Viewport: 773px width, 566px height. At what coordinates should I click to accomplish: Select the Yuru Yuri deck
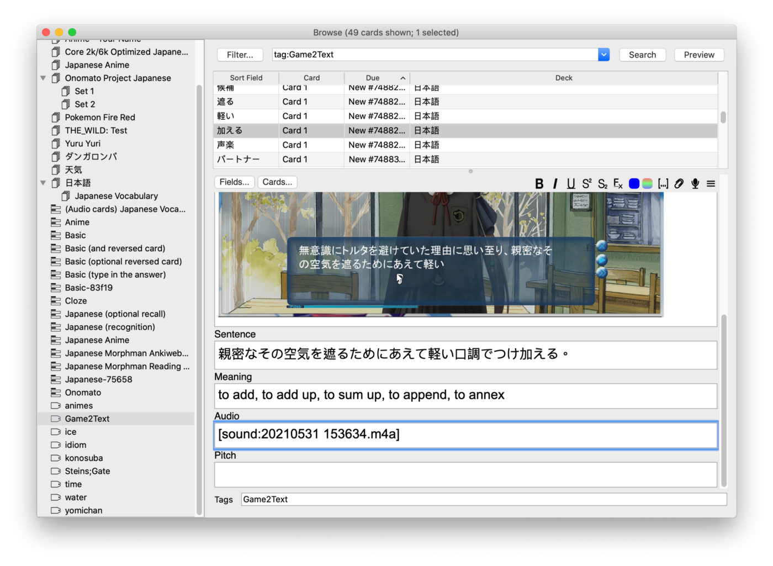[83, 144]
